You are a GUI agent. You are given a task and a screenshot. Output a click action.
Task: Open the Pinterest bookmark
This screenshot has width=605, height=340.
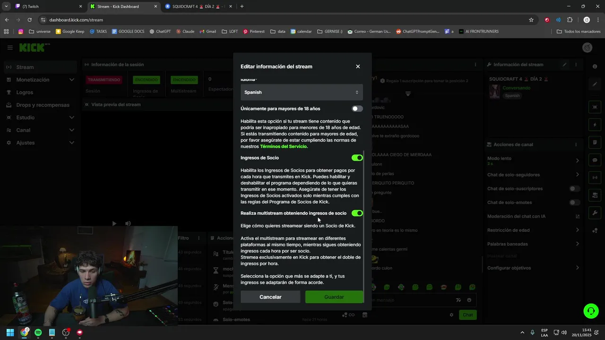coord(254,32)
